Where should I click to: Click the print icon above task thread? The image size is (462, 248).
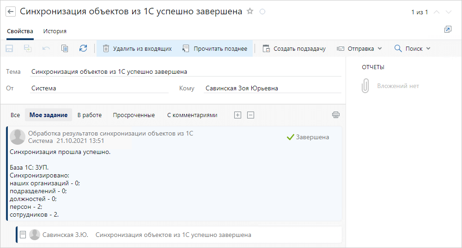[335, 115]
